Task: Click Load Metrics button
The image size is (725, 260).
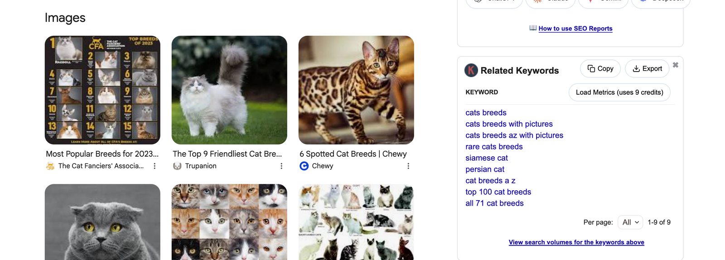Action: (619, 92)
